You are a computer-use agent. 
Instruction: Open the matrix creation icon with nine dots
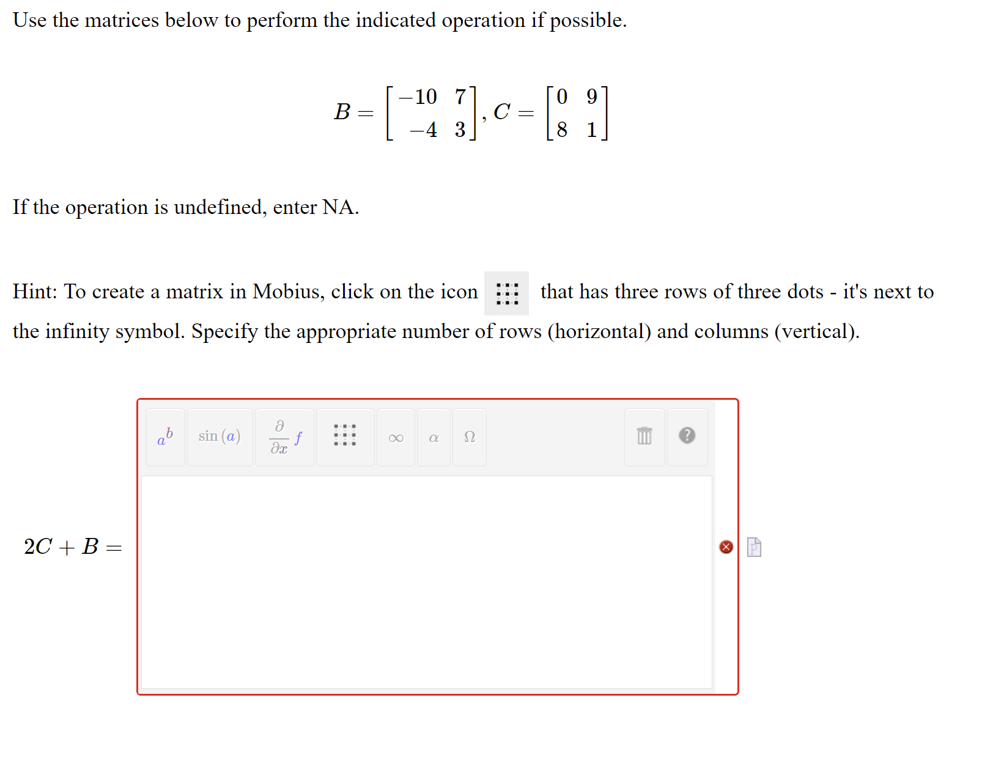[344, 436]
